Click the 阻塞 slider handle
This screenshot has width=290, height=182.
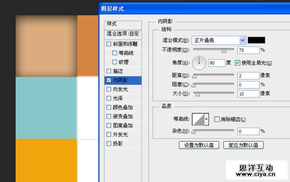click(x=193, y=85)
